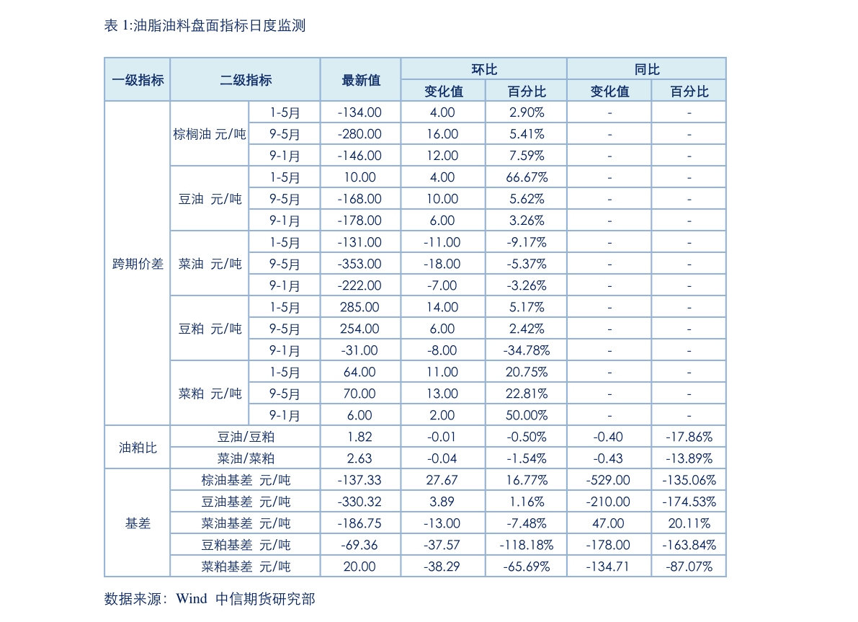The image size is (858, 622).
Task: Select the '豆油 元/吨' label
Action: coord(210,199)
